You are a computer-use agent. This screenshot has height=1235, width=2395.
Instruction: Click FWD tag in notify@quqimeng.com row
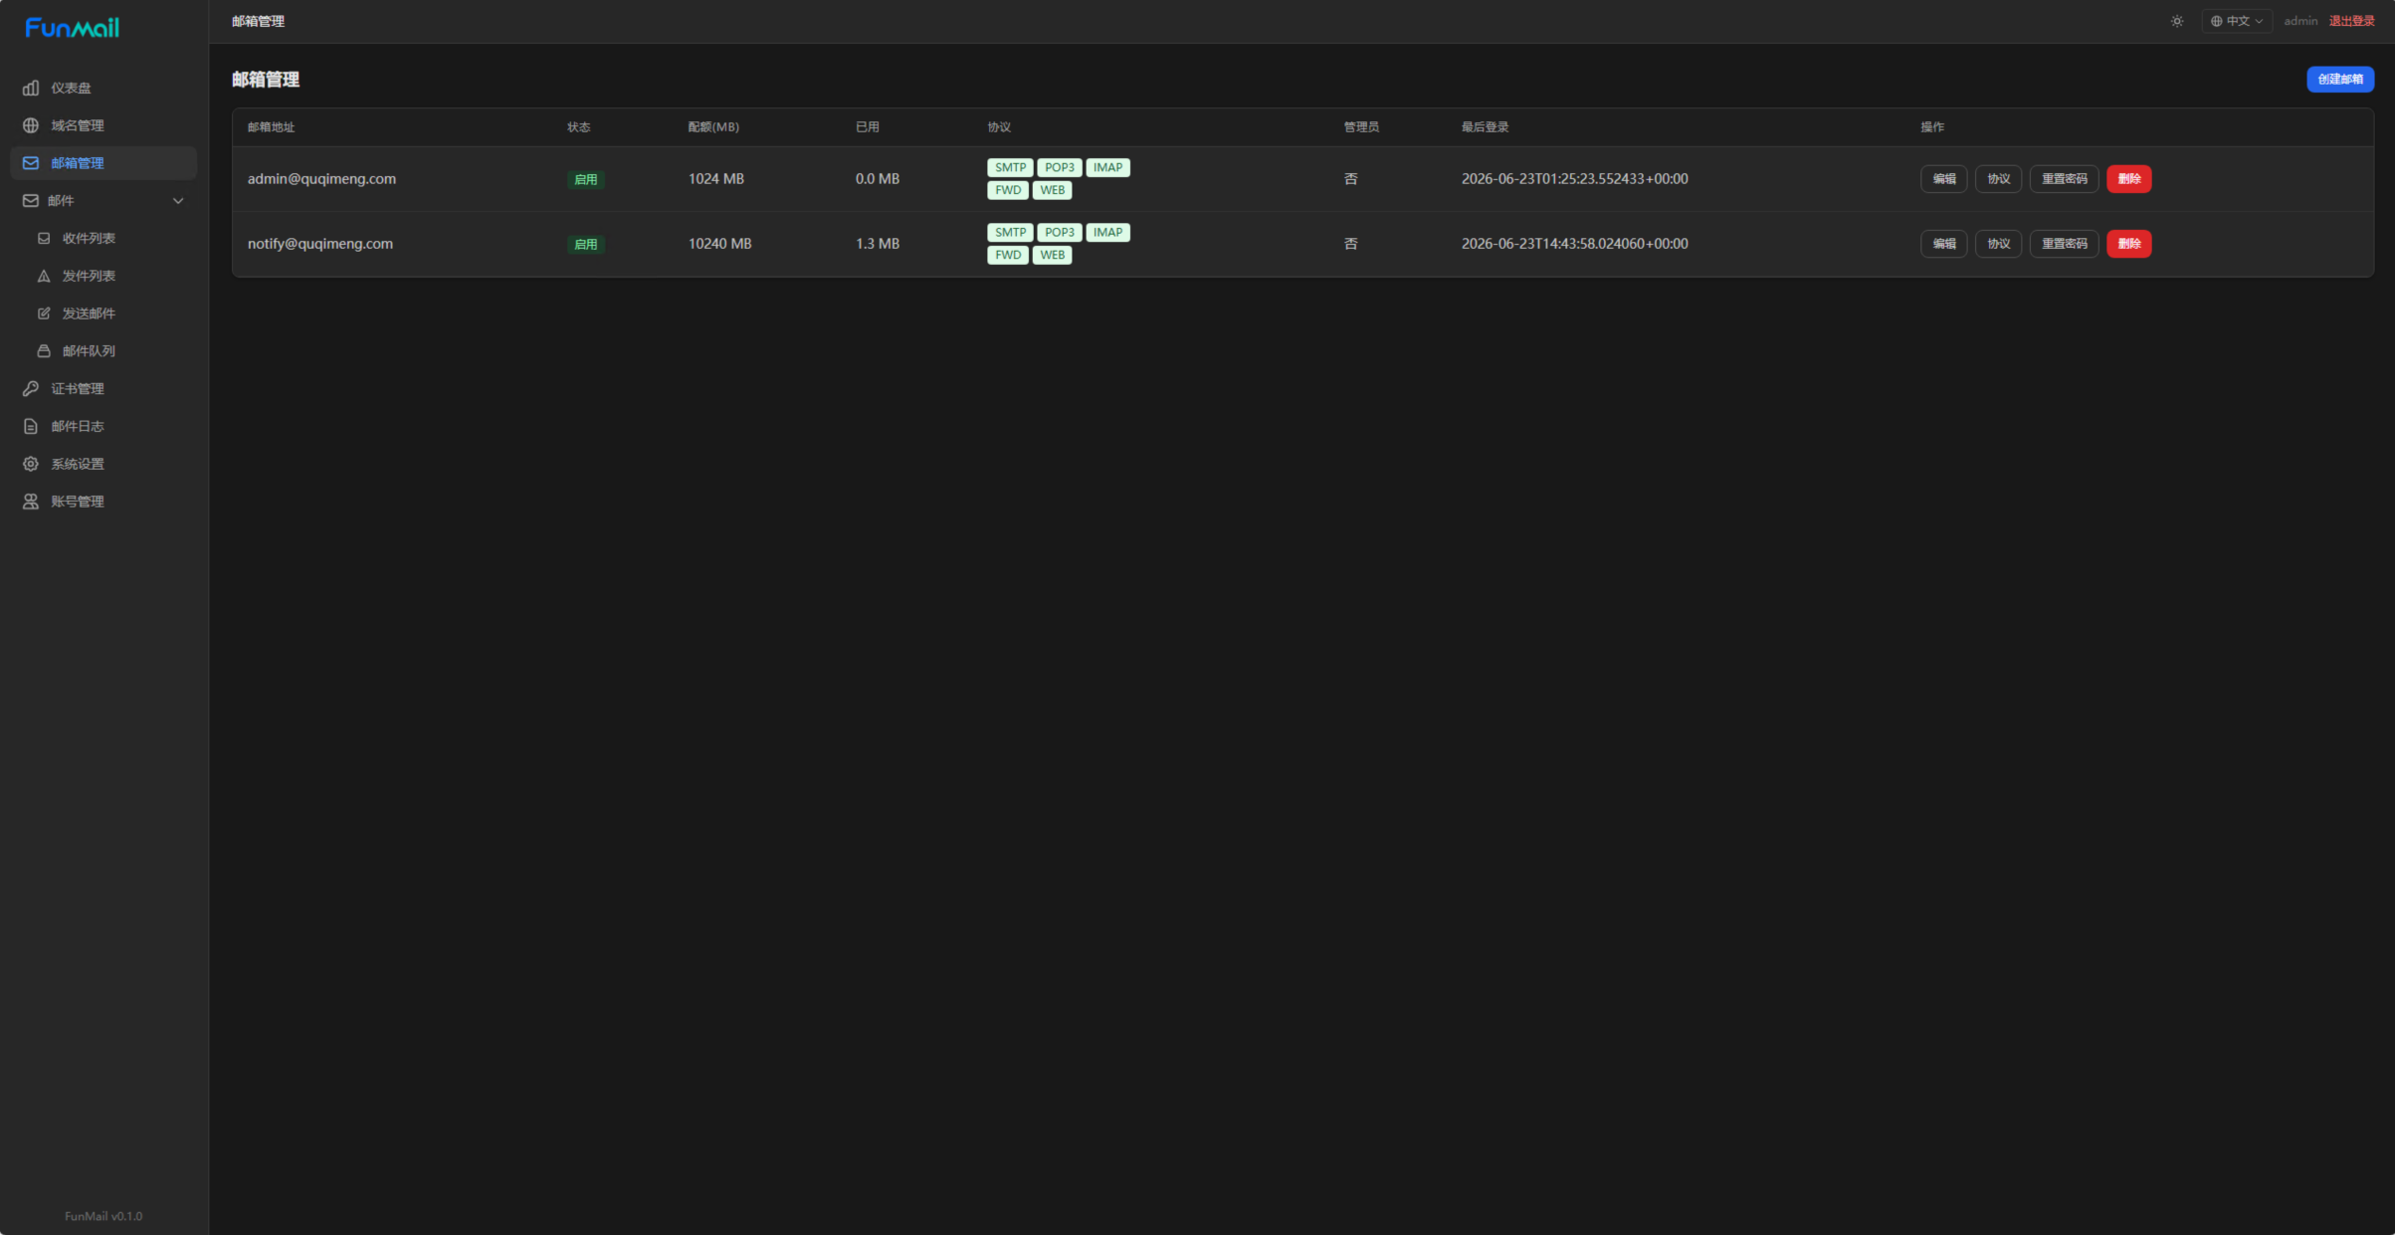1008,255
